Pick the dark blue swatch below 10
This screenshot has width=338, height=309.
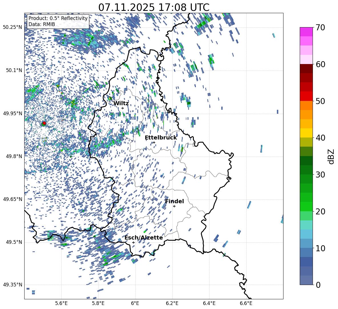coord(306,262)
